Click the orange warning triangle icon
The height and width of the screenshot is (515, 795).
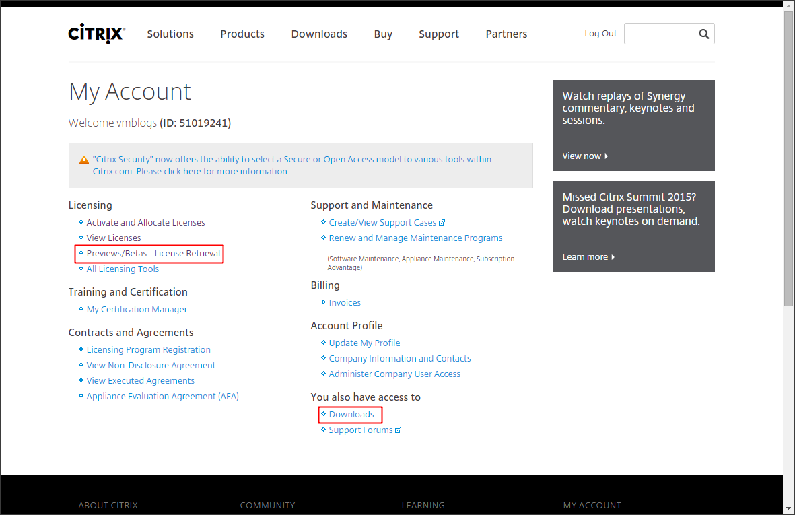click(x=83, y=160)
